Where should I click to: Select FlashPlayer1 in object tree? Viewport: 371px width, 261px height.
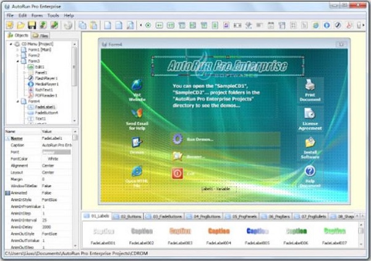pos(46,78)
